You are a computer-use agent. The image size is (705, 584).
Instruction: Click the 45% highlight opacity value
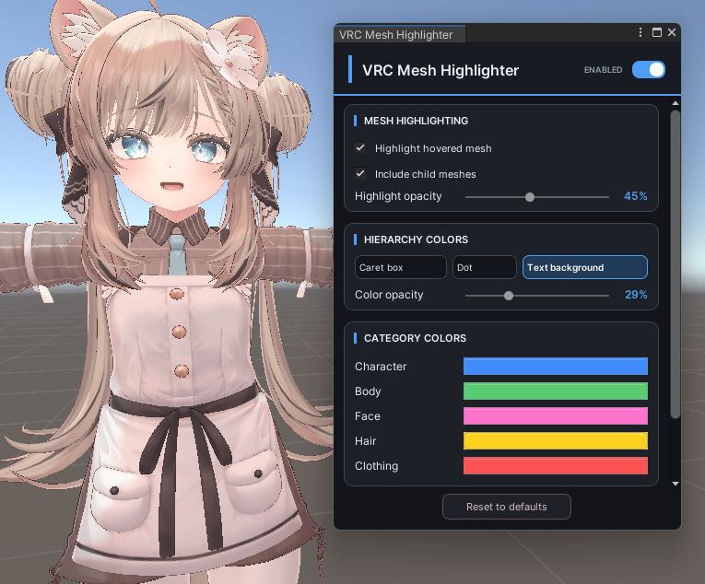point(635,196)
